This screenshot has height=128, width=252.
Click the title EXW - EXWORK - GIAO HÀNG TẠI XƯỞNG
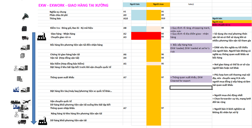pyautogui.click(x=73, y=5)
